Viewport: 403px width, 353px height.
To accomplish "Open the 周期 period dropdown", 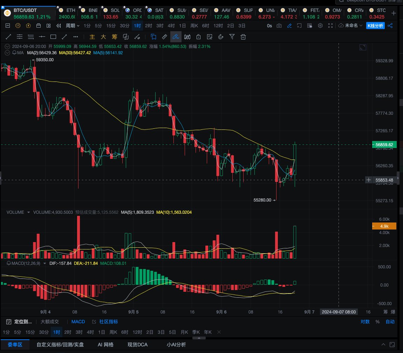I will point(71,26).
